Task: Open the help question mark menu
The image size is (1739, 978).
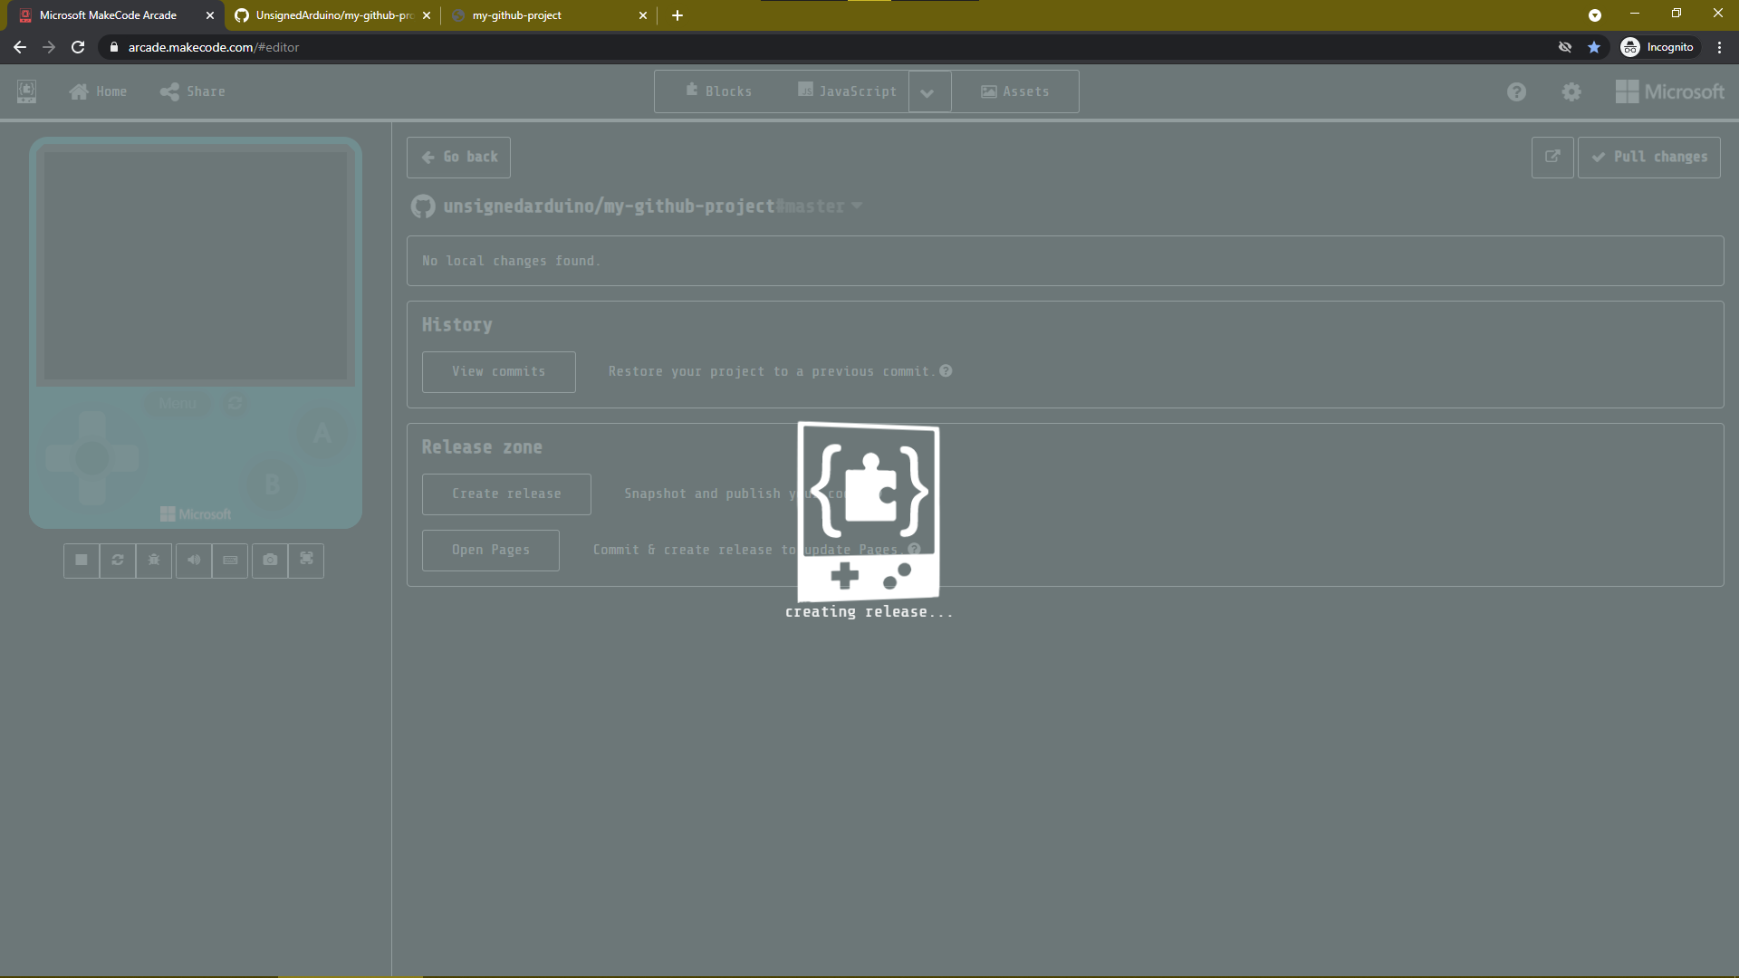Action: coord(1516,92)
